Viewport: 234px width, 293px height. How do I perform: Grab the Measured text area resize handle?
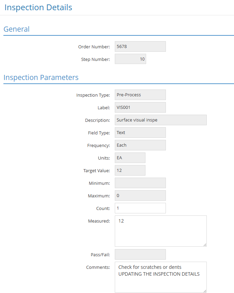pyautogui.click(x=205, y=245)
